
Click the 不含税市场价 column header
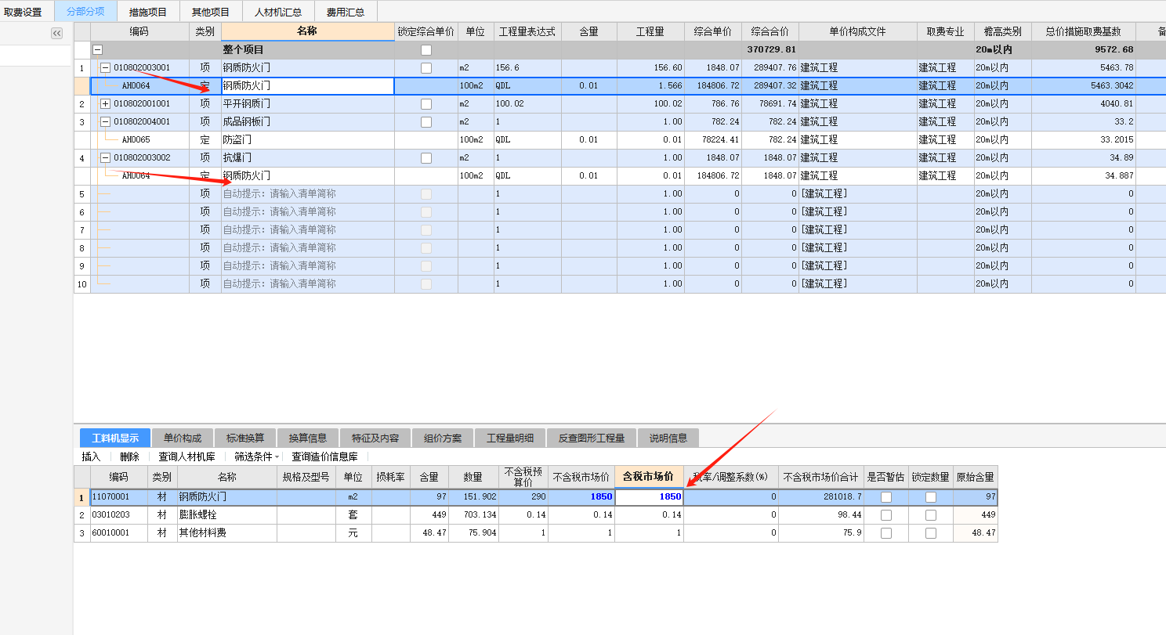581,477
